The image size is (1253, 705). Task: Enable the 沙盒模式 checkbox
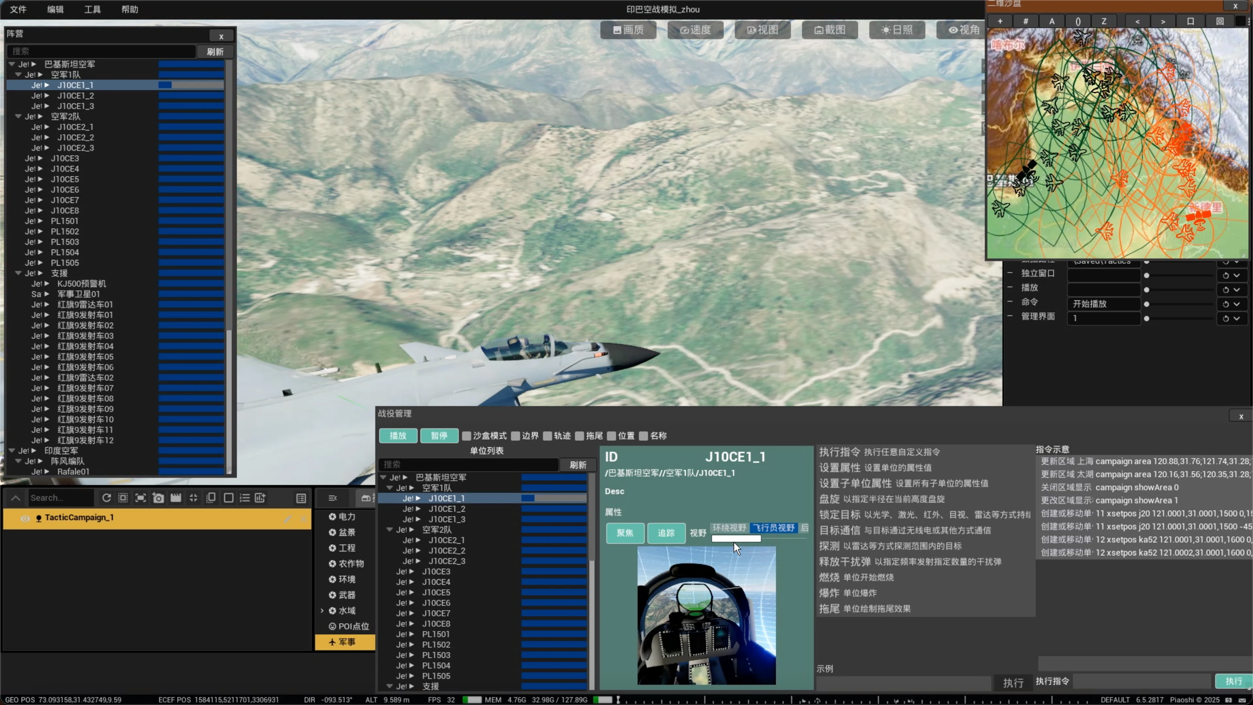pos(466,436)
